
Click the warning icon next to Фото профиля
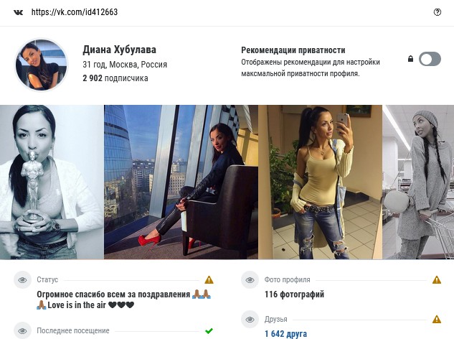(x=437, y=280)
